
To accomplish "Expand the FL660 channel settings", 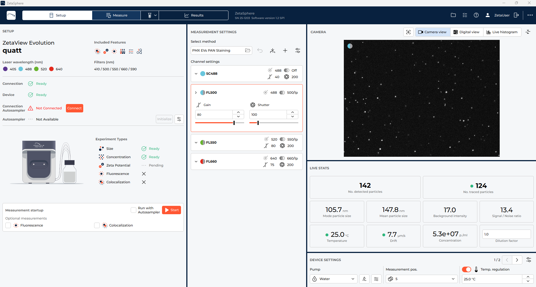I will pyautogui.click(x=196, y=161).
